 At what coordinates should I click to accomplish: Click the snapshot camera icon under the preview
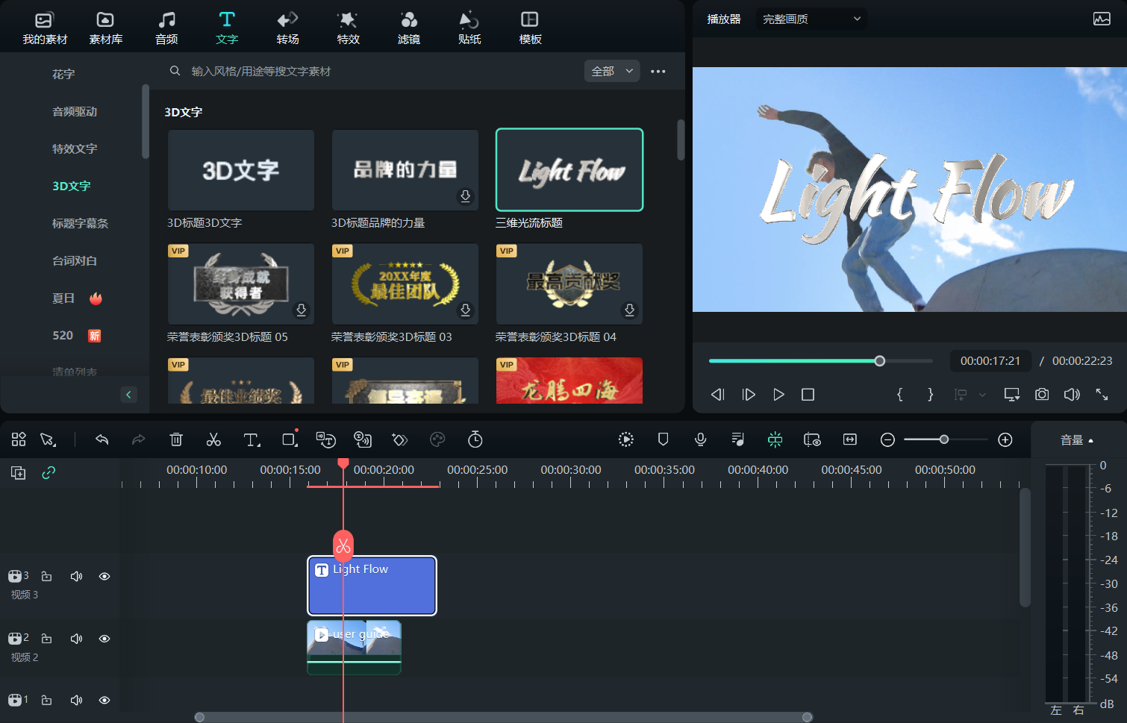[1042, 394]
